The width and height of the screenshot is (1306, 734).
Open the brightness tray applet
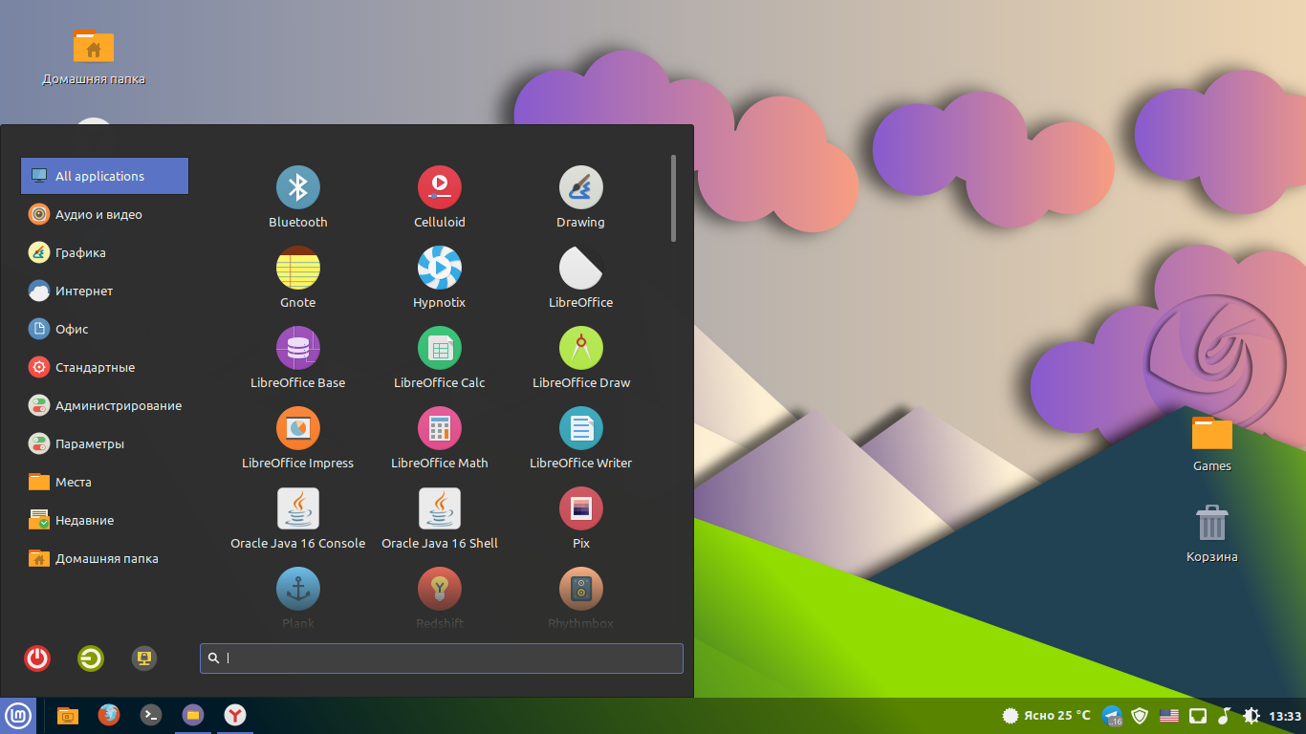1252,715
